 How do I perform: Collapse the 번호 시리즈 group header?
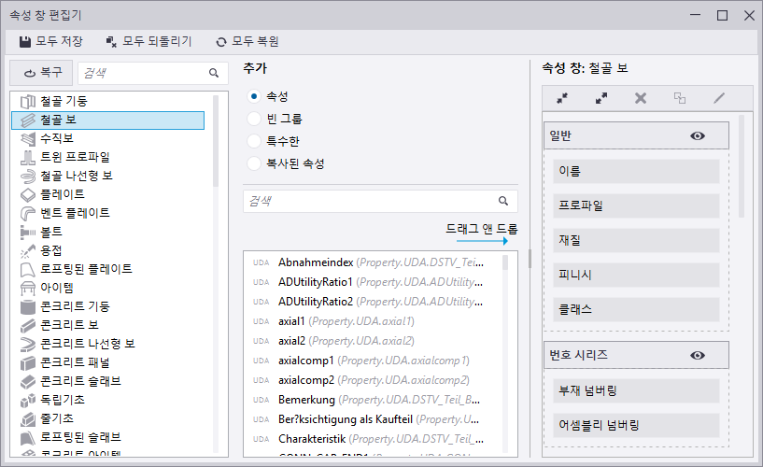(x=636, y=355)
